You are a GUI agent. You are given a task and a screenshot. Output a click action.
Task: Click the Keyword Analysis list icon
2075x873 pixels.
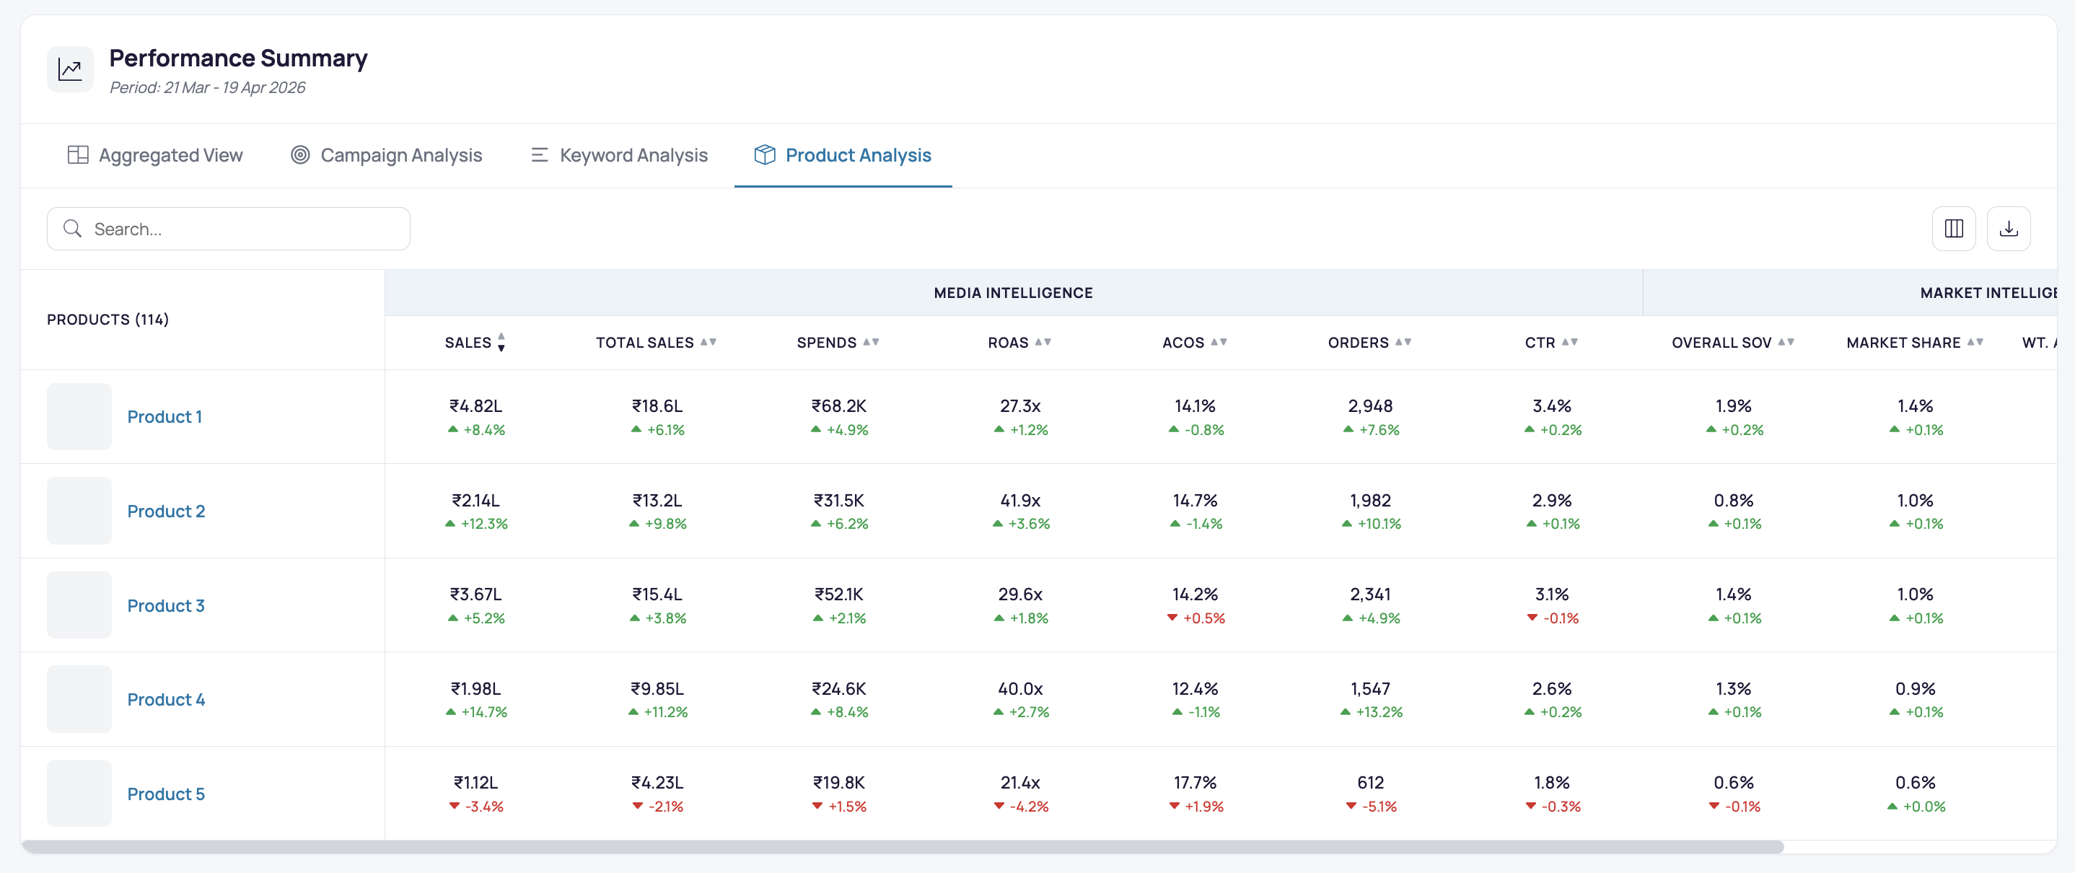pyautogui.click(x=540, y=154)
